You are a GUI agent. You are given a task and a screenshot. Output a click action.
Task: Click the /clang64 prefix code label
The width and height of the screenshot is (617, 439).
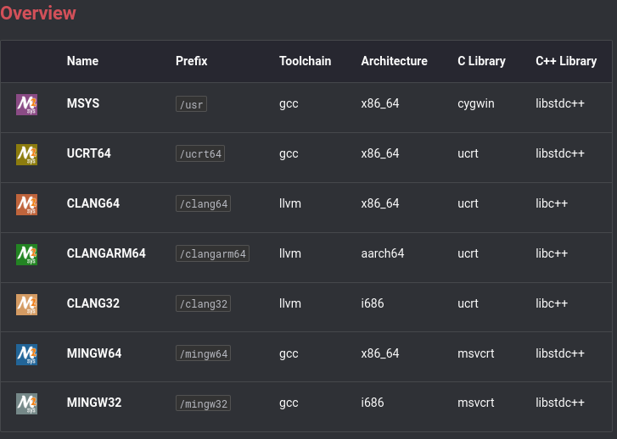tap(203, 204)
